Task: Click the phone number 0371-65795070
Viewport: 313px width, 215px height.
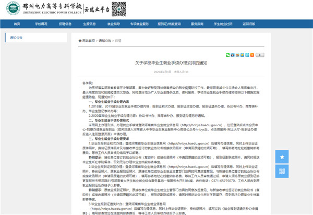Action: click(223, 181)
